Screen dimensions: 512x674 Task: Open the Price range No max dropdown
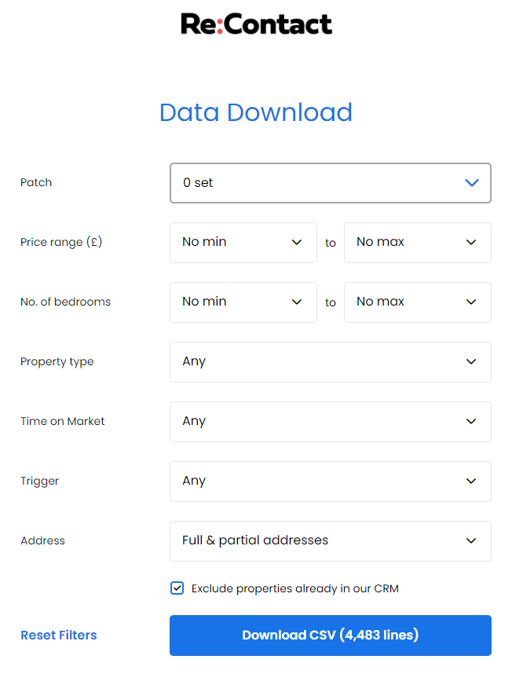pyautogui.click(x=418, y=243)
